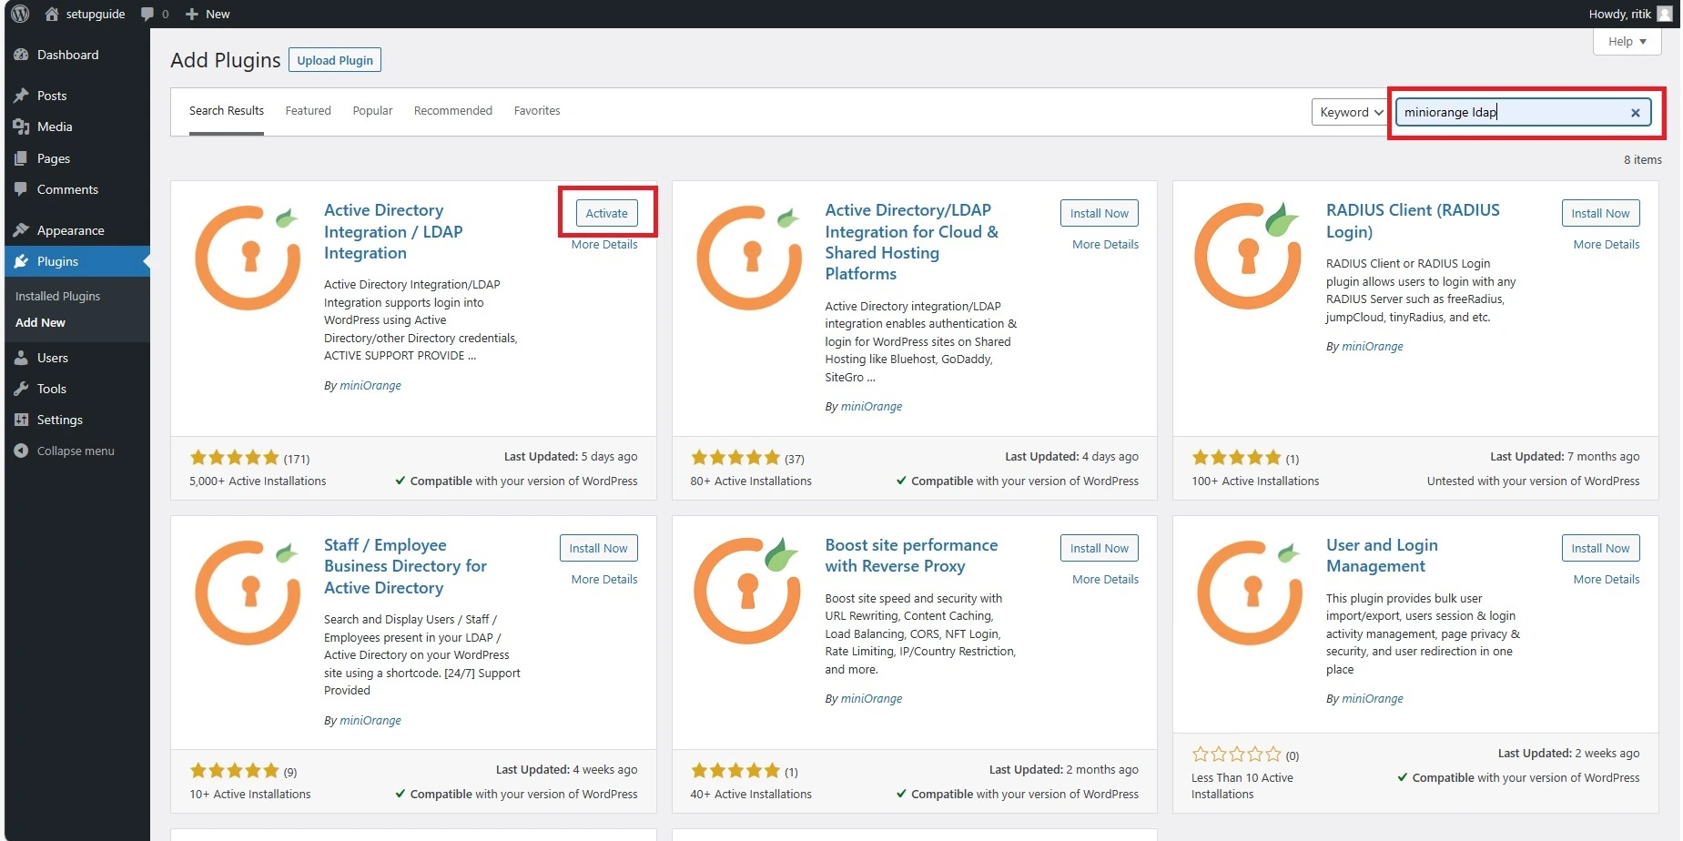Click the Appearance paintbrush icon
1683x841 pixels.
(22, 230)
